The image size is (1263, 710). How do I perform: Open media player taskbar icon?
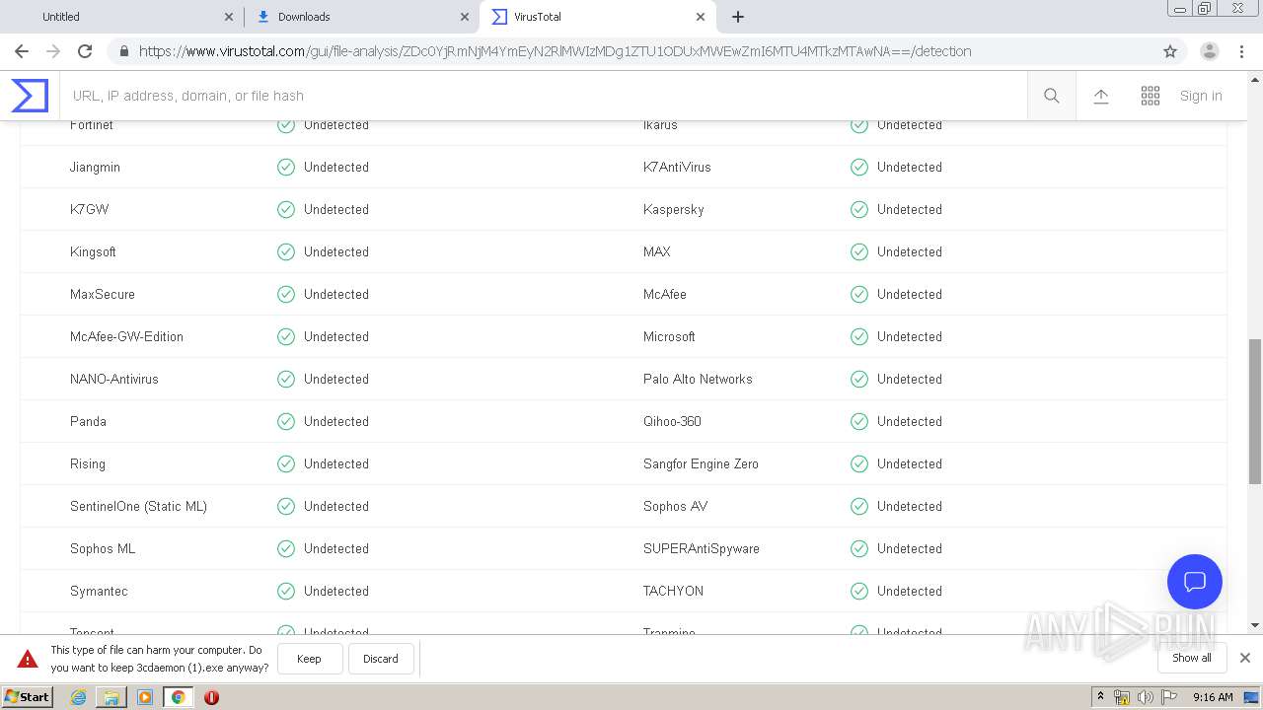tap(145, 697)
